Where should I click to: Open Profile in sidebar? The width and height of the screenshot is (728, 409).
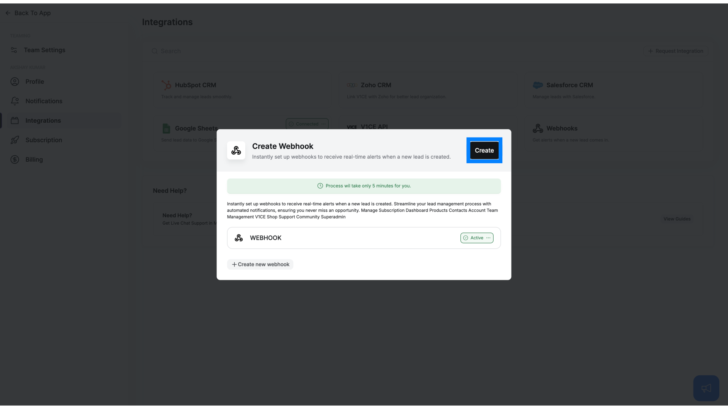(35, 81)
